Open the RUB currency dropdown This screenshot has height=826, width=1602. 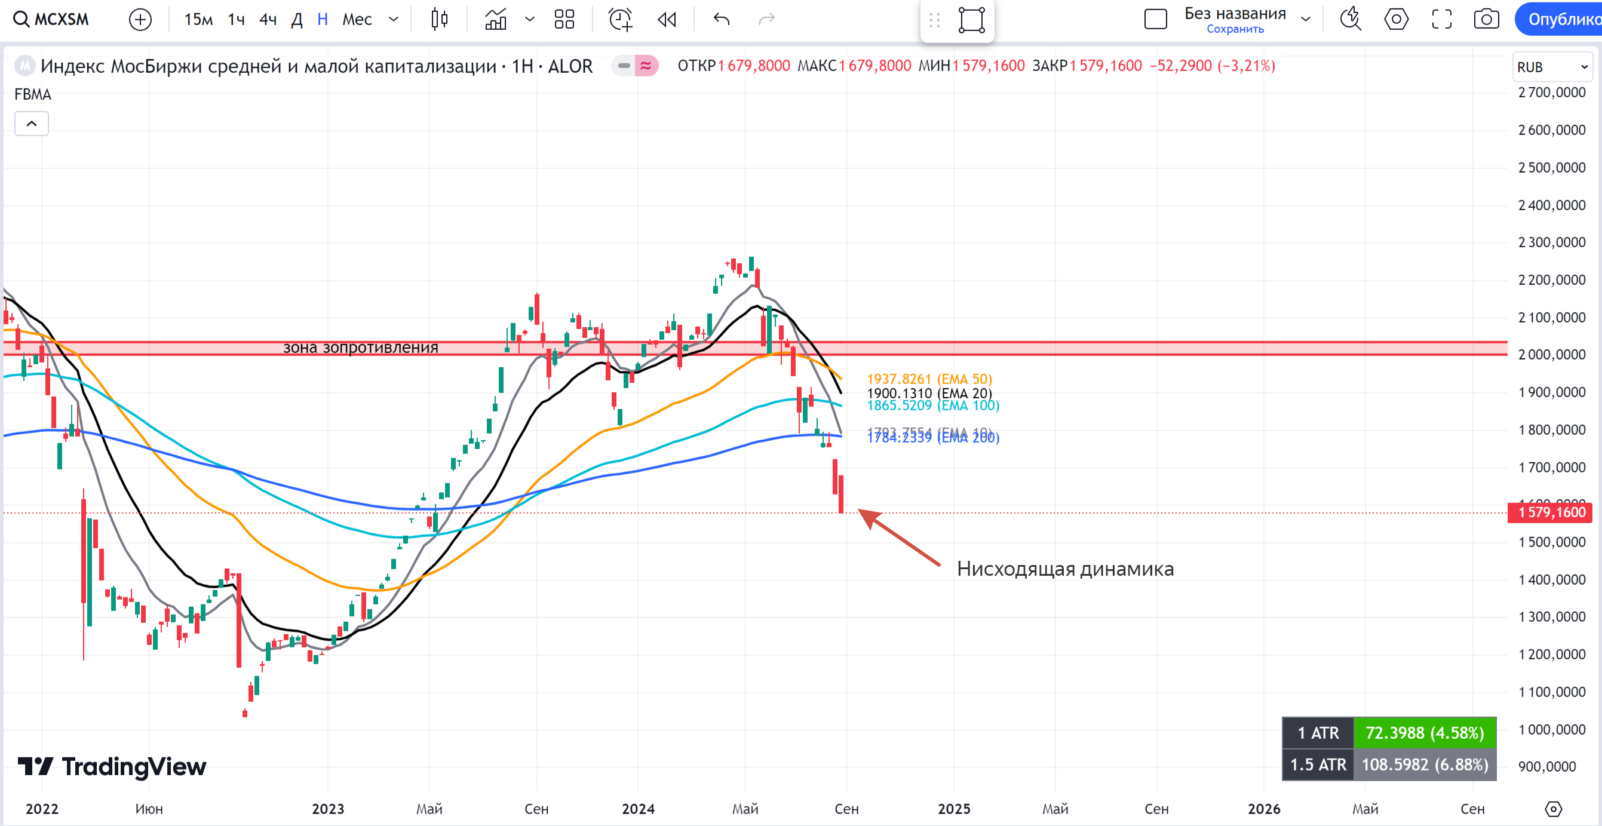coord(1552,67)
